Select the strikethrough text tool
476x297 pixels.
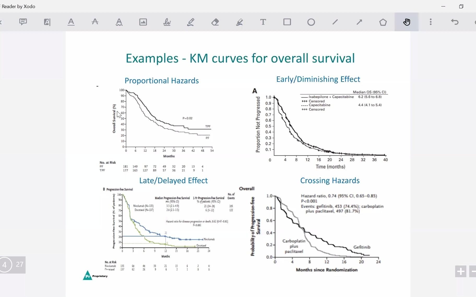(x=95, y=22)
